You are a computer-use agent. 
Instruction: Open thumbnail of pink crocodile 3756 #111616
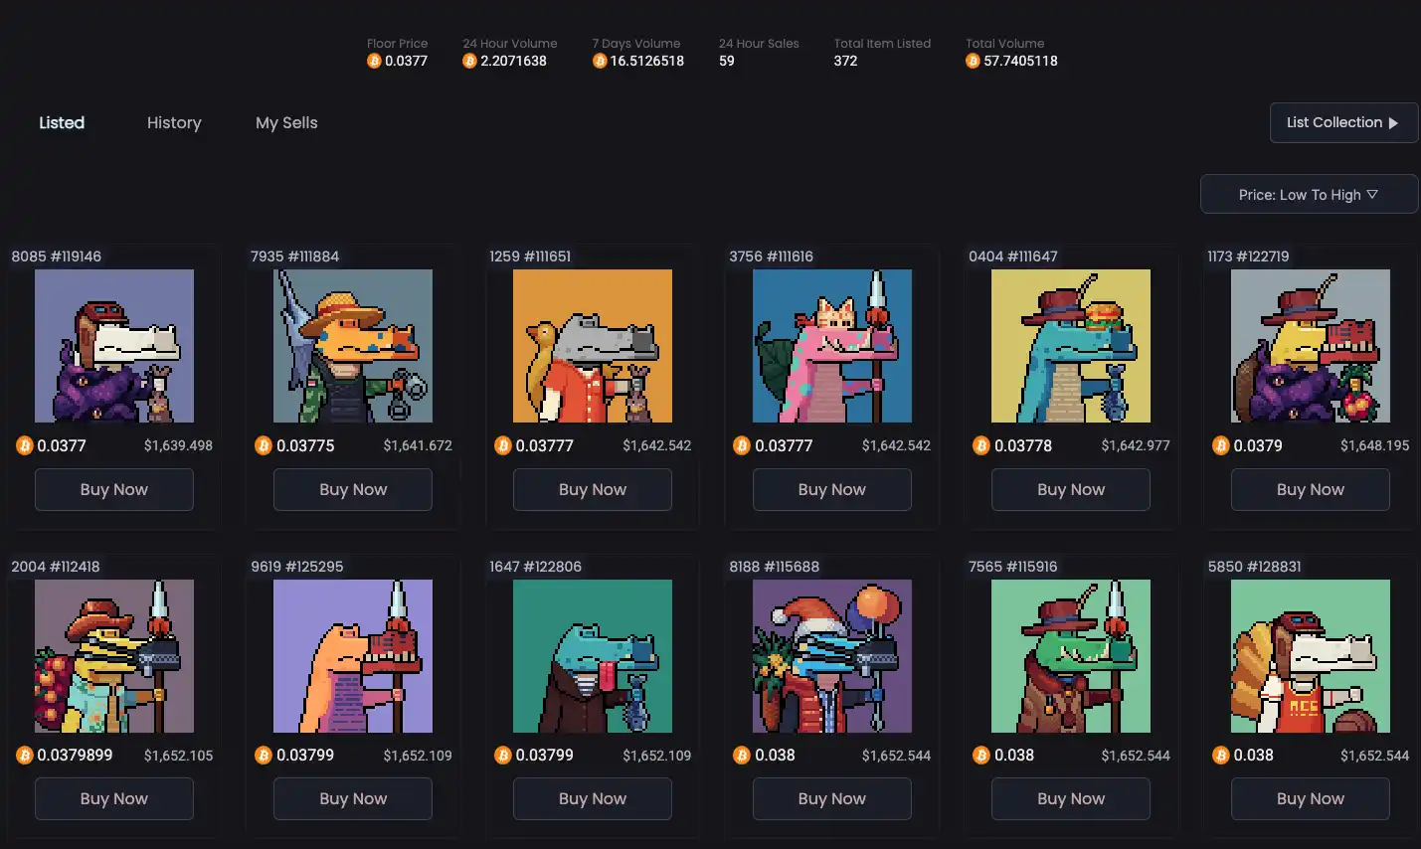(831, 346)
